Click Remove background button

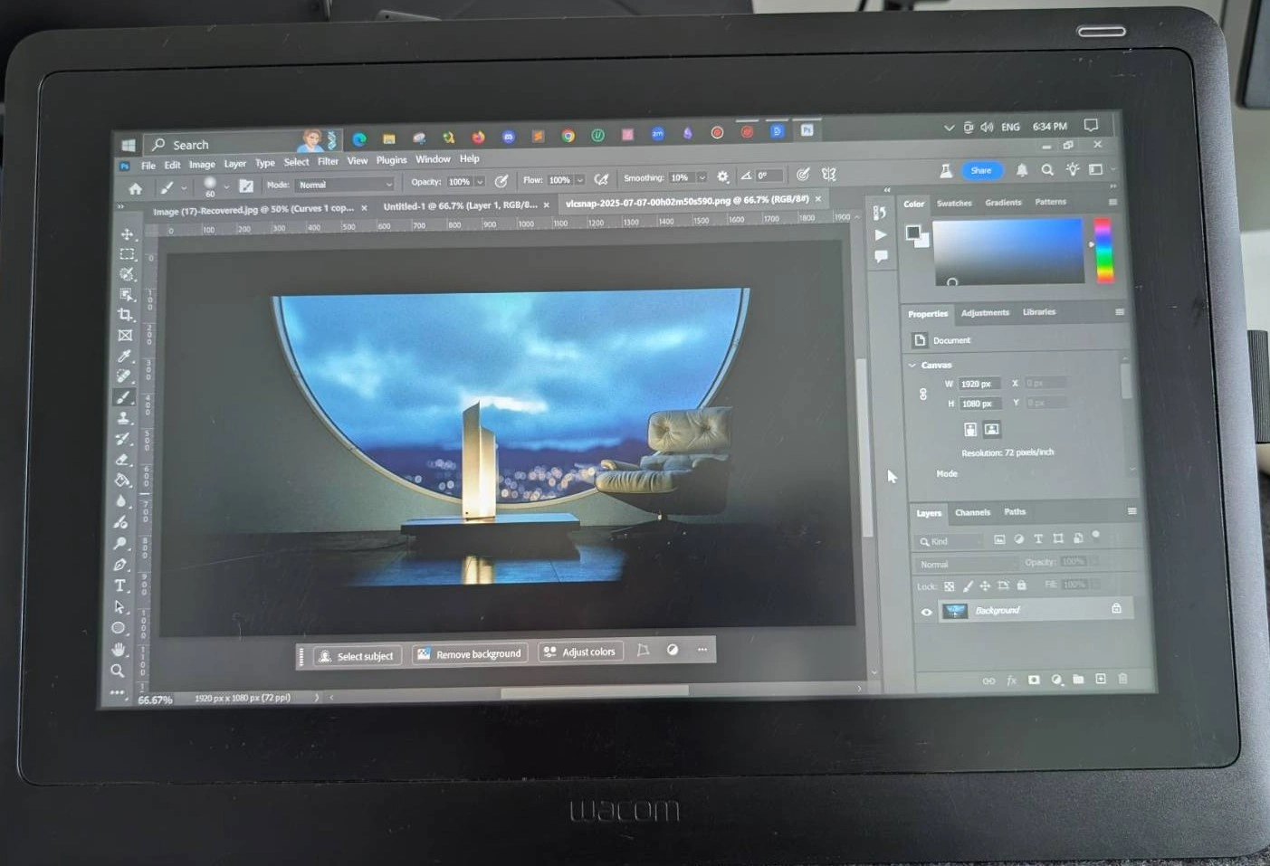[469, 653]
